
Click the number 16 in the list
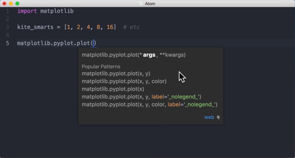coord(110,27)
